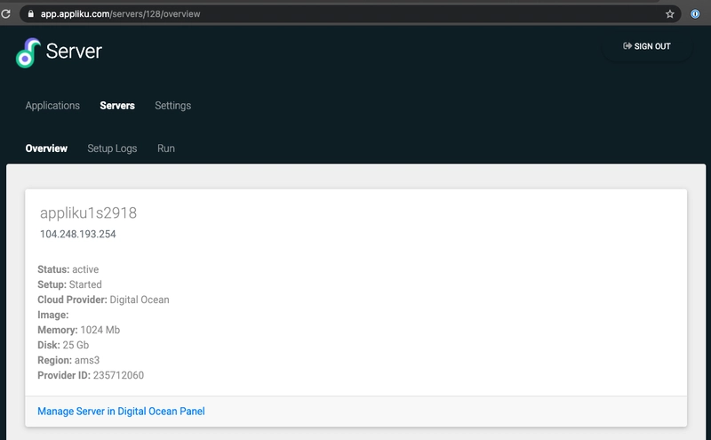This screenshot has height=440, width=711.
Task: Open the blue password manager extension icon
Action: (695, 14)
